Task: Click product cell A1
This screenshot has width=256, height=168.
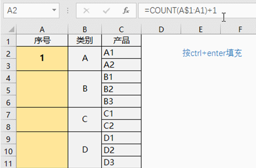Action: (x=121, y=53)
